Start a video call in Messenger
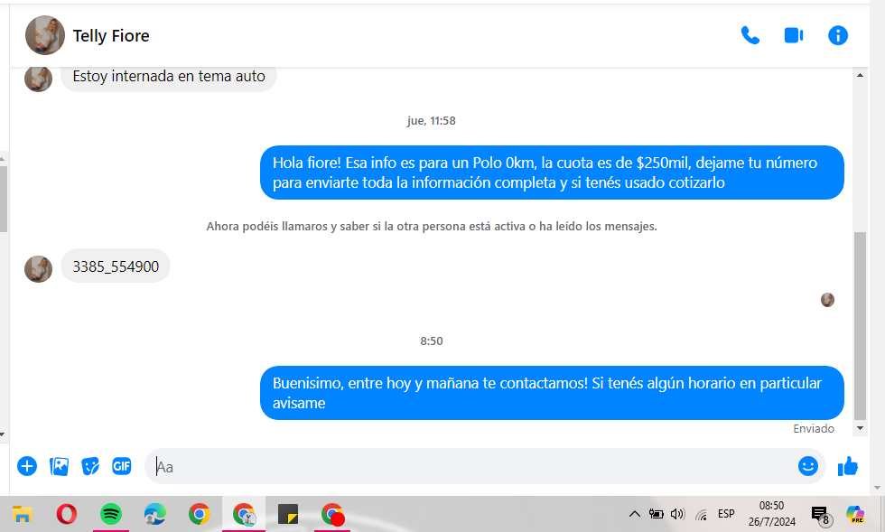The width and height of the screenshot is (885, 532). tap(794, 35)
